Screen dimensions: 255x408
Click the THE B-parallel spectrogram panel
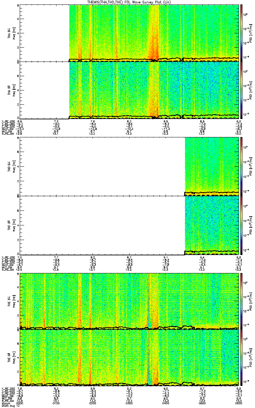[x=129, y=357]
